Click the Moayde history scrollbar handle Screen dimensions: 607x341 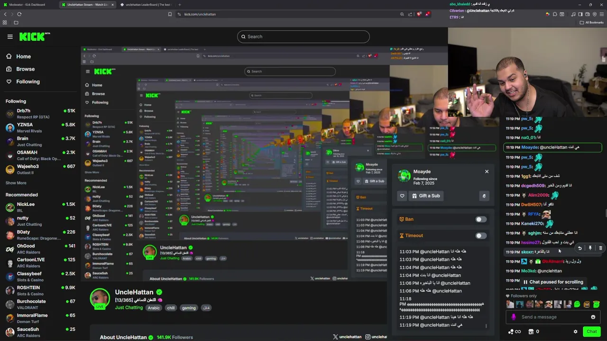click(x=486, y=326)
